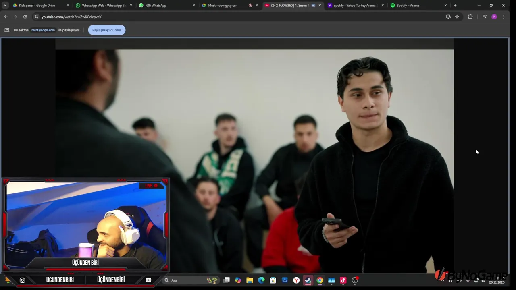View site information icon in address bar
Image resolution: width=516 pixels, height=290 pixels.
(x=36, y=17)
